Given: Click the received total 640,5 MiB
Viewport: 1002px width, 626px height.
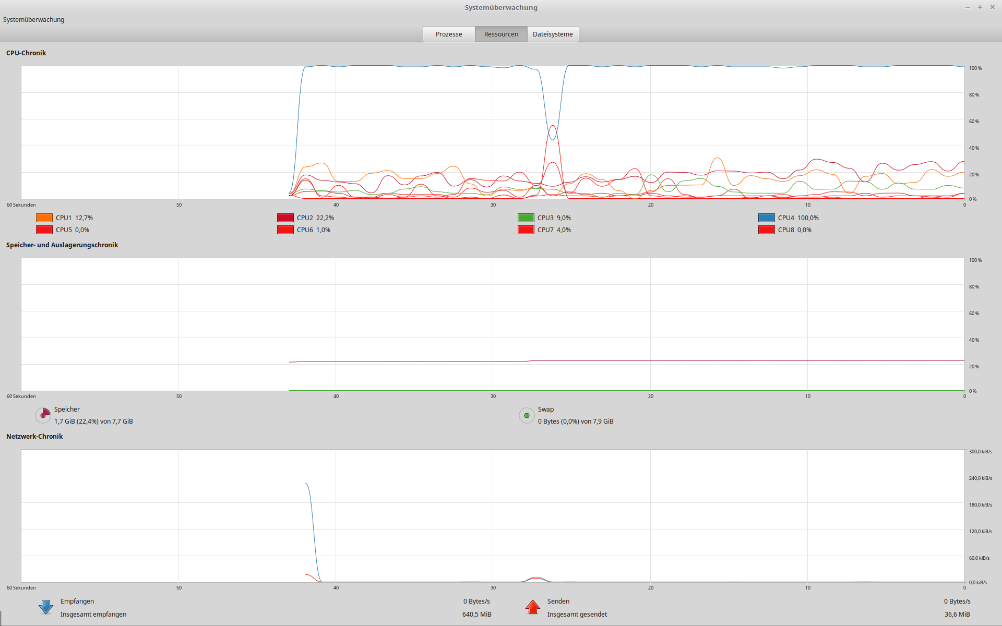Looking at the screenshot, I should point(476,615).
